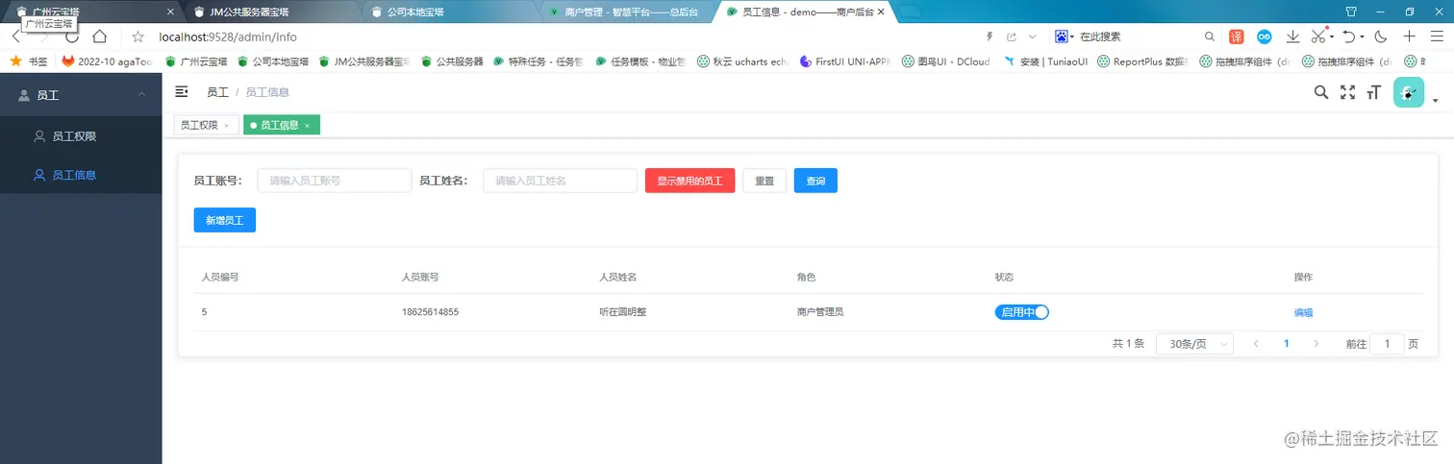Focus the 员工姓名 input field
Screen dimensions: 1454x464
(x=560, y=181)
